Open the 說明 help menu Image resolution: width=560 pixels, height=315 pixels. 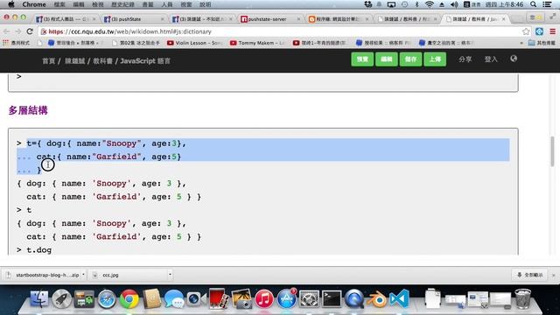tap(206, 4)
